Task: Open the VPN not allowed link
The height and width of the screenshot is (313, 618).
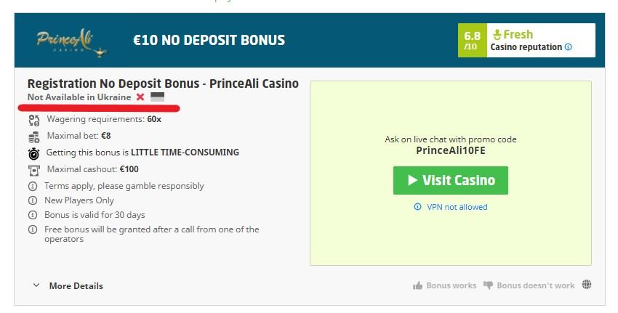Action: point(457,207)
